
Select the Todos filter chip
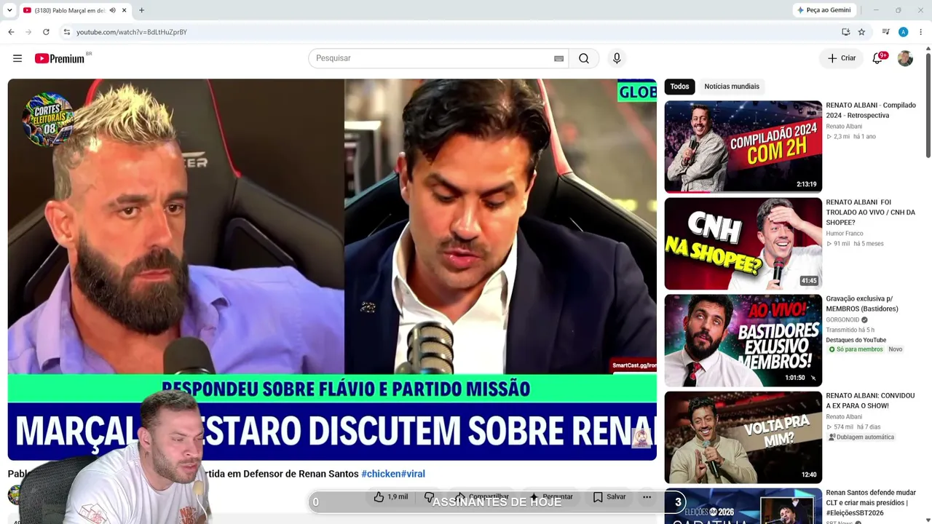coord(679,87)
